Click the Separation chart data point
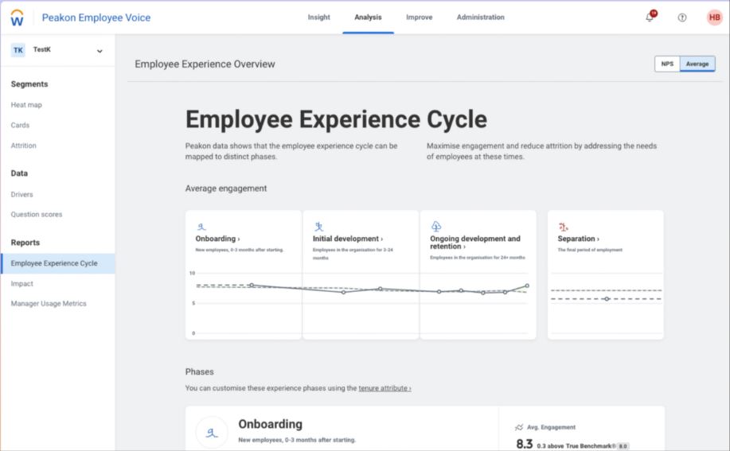730x451 pixels. [606, 299]
